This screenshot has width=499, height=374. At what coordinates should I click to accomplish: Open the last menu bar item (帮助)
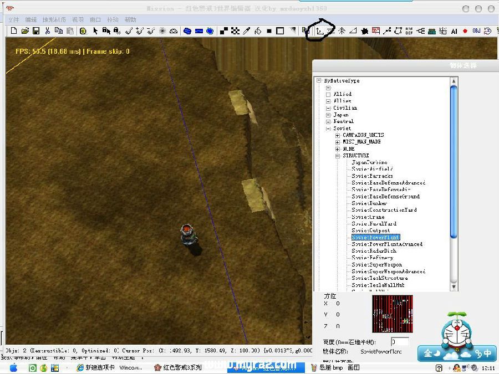click(130, 20)
